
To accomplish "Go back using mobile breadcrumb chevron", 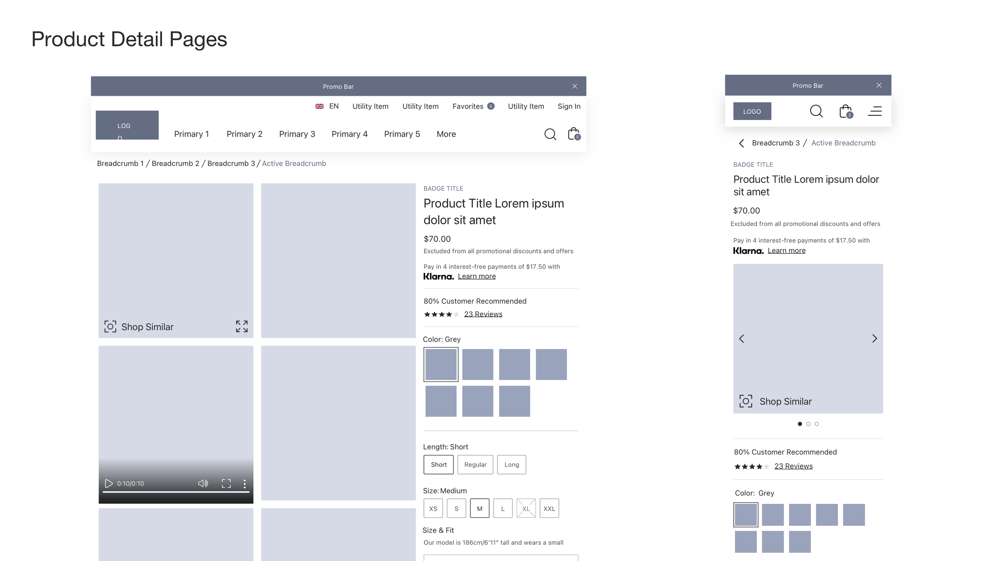I will point(742,143).
